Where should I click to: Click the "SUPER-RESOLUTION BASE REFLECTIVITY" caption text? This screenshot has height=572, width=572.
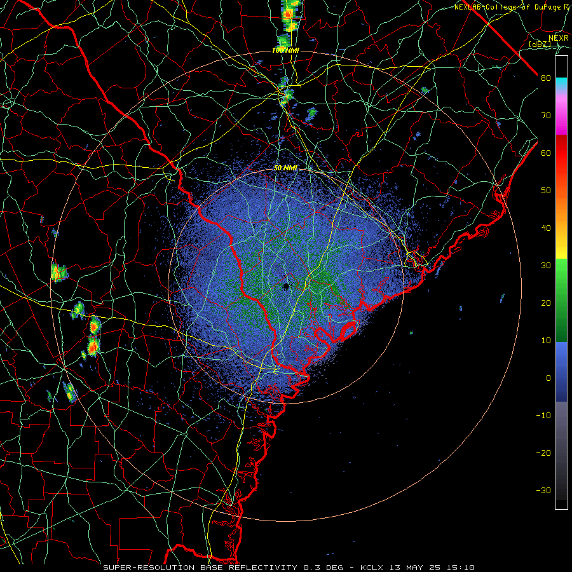(x=200, y=568)
